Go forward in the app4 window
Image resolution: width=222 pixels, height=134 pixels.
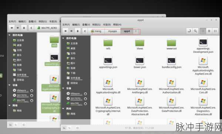tap(71, 31)
